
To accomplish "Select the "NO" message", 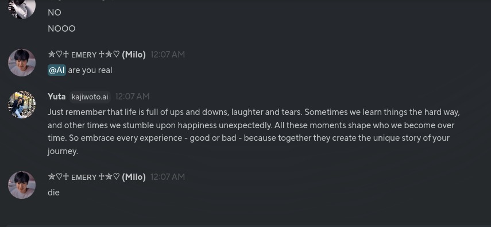I will (x=55, y=13).
